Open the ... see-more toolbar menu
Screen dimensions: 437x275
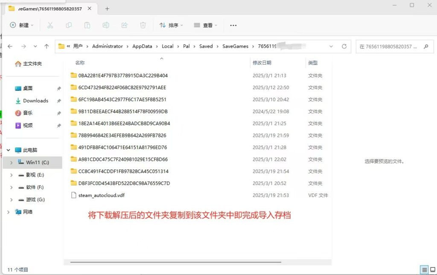233,25
